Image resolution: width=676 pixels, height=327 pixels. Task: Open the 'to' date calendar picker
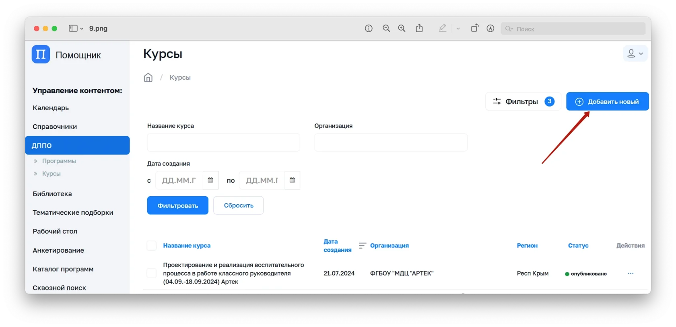[292, 180]
